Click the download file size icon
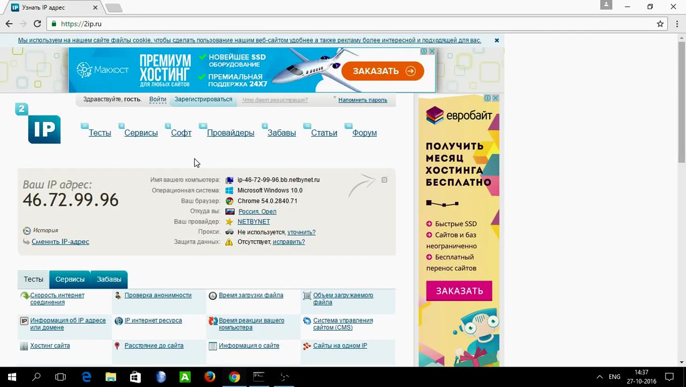 point(307,296)
